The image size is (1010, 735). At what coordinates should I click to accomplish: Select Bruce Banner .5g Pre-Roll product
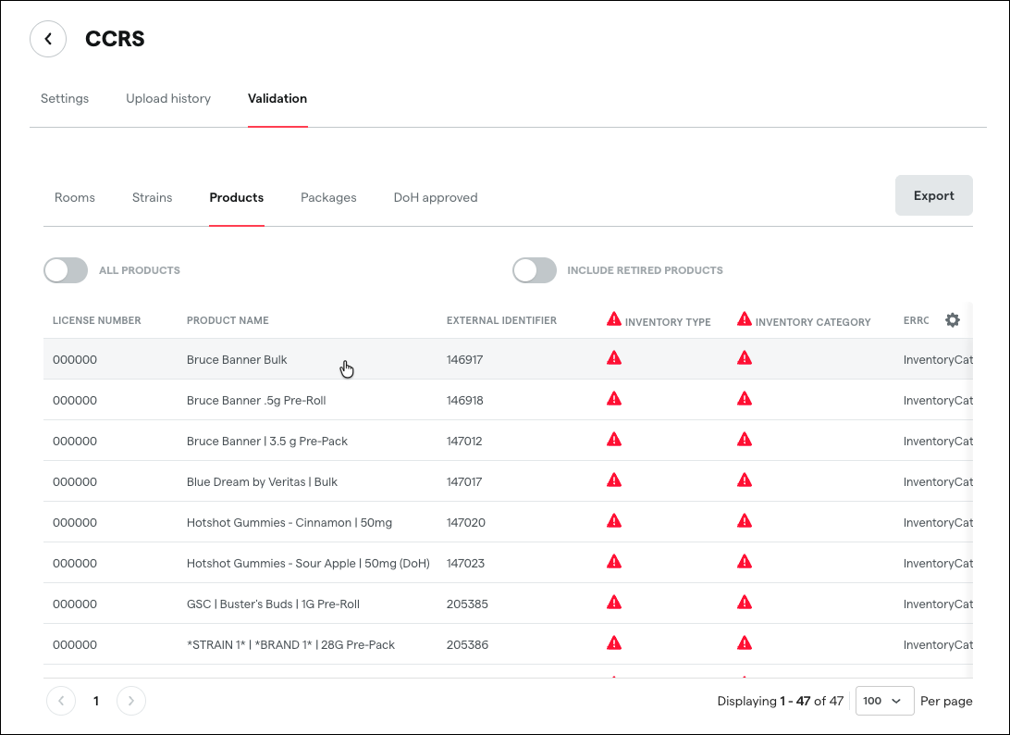click(x=256, y=401)
